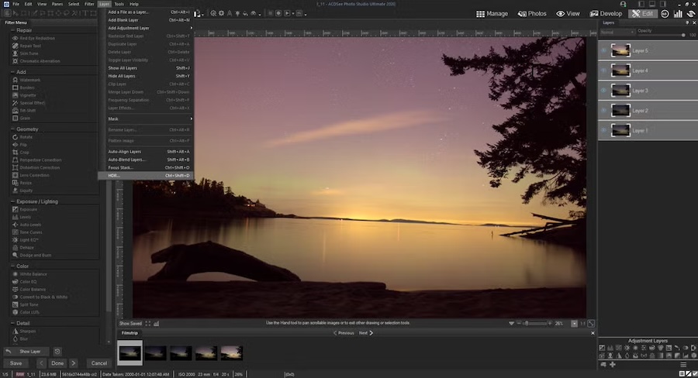Toggle the eye icon for Layer 1

pos(603,131)
